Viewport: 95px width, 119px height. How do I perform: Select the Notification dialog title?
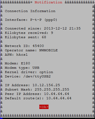(x=49, y=2)
